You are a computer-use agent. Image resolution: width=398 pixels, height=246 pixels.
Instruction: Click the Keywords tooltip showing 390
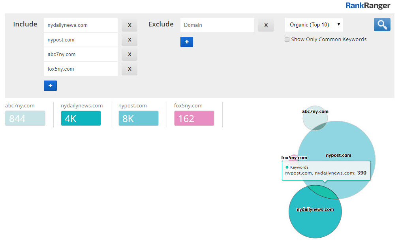click(x=326, y=171)
